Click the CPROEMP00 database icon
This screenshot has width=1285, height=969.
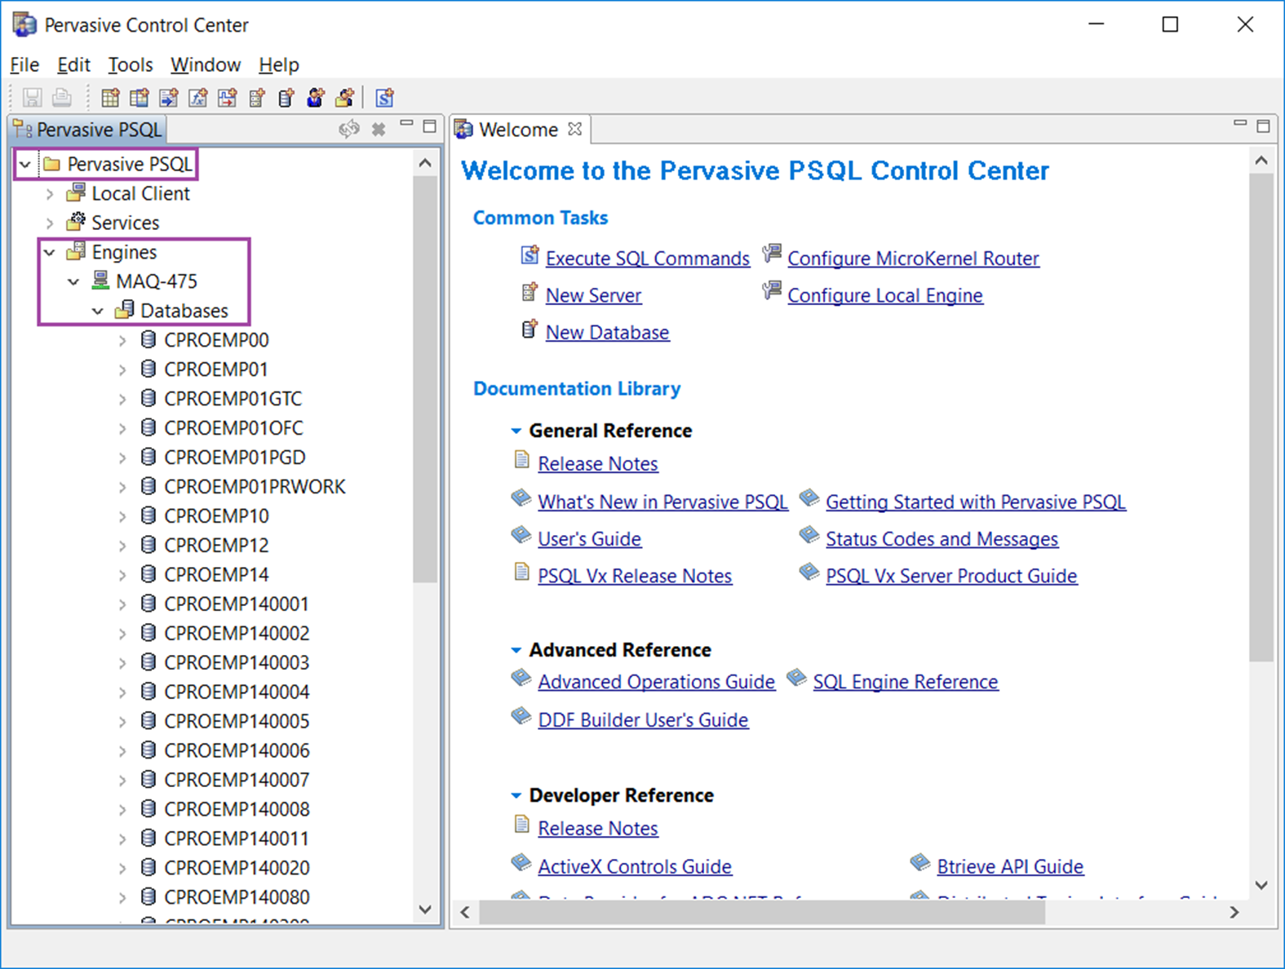[148, 339]
